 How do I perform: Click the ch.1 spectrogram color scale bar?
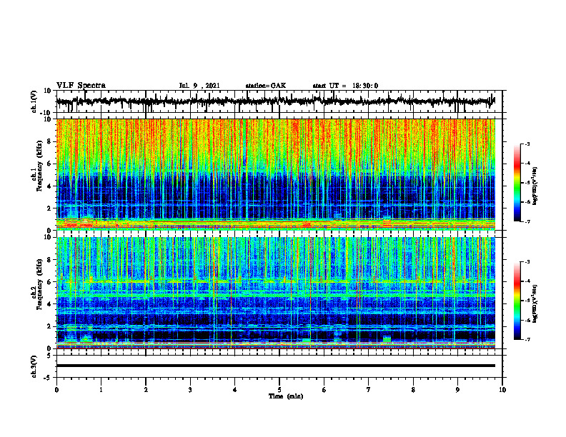point(517,183)
